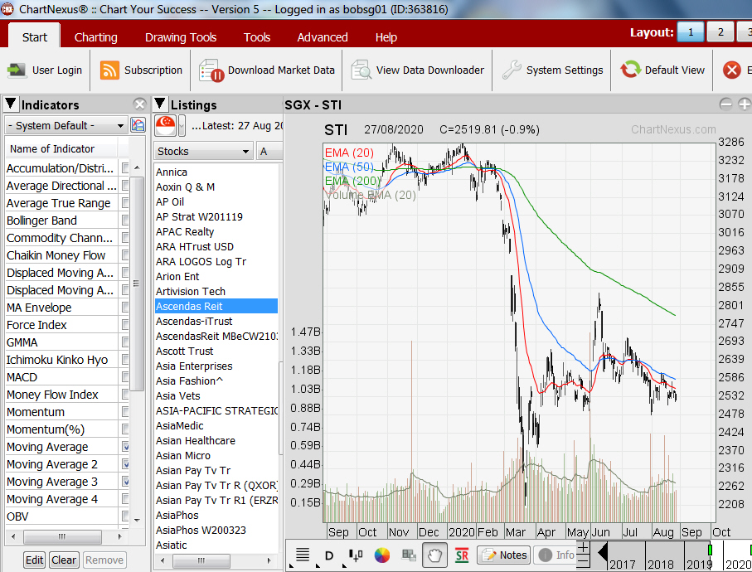Enable the MACD indicator checkbox

click(x=126, y=377)
